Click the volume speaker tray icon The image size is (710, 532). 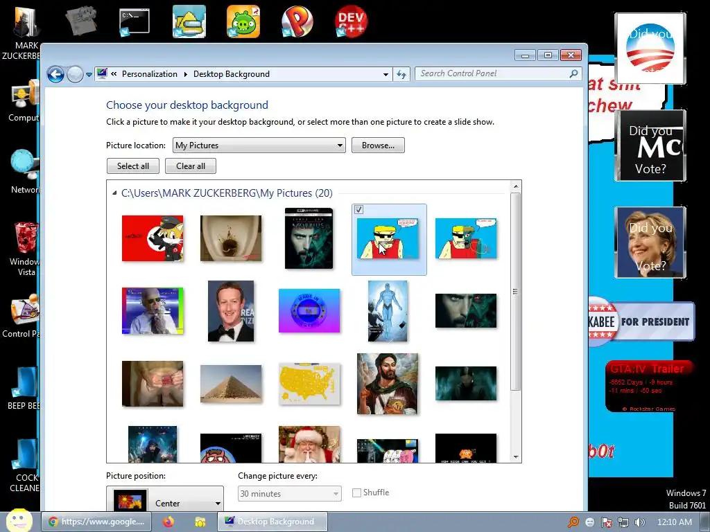pyautogui.click(x=640, y=522)
